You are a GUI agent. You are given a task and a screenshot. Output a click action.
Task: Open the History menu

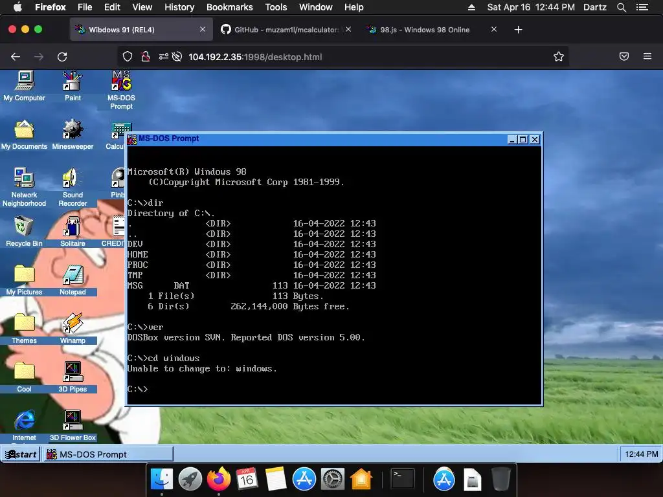coord(179,7)
